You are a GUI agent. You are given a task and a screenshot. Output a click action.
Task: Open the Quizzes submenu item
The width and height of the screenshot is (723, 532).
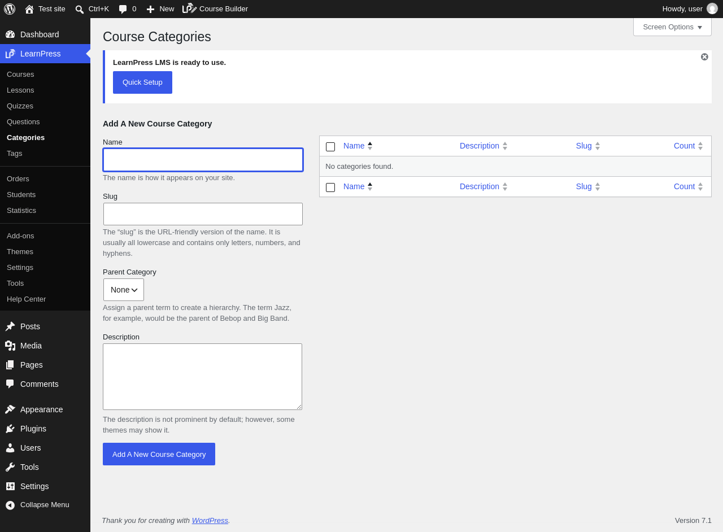coord(20,106)
